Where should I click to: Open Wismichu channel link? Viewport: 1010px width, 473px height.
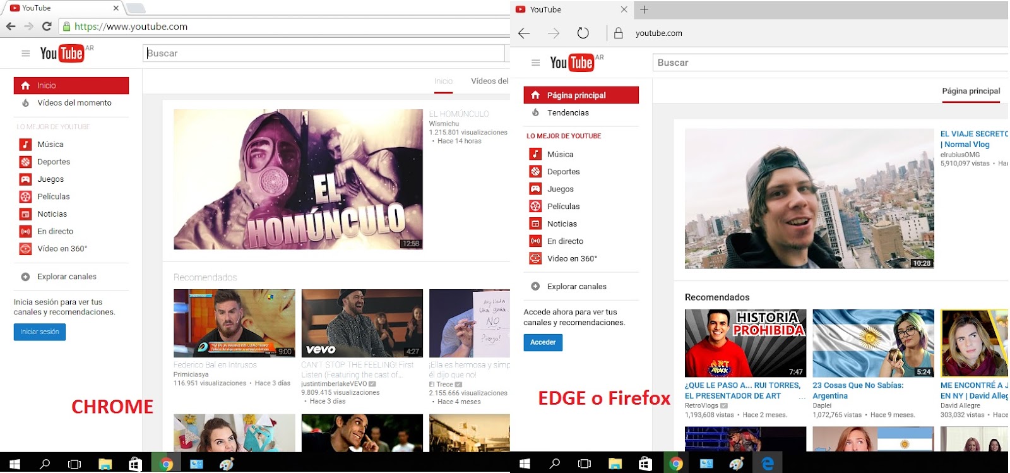pyautogui.click(x=444, y=124)
